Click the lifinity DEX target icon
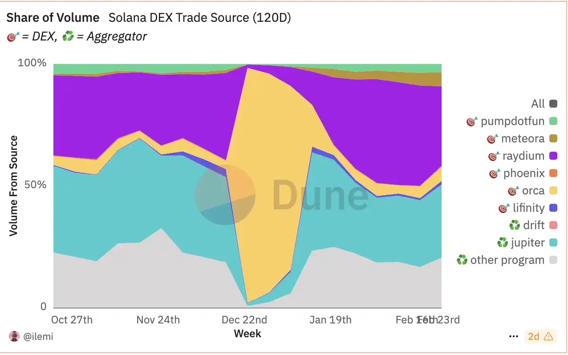The width and height of the screenshot is (568, 355). coord(504,208)
